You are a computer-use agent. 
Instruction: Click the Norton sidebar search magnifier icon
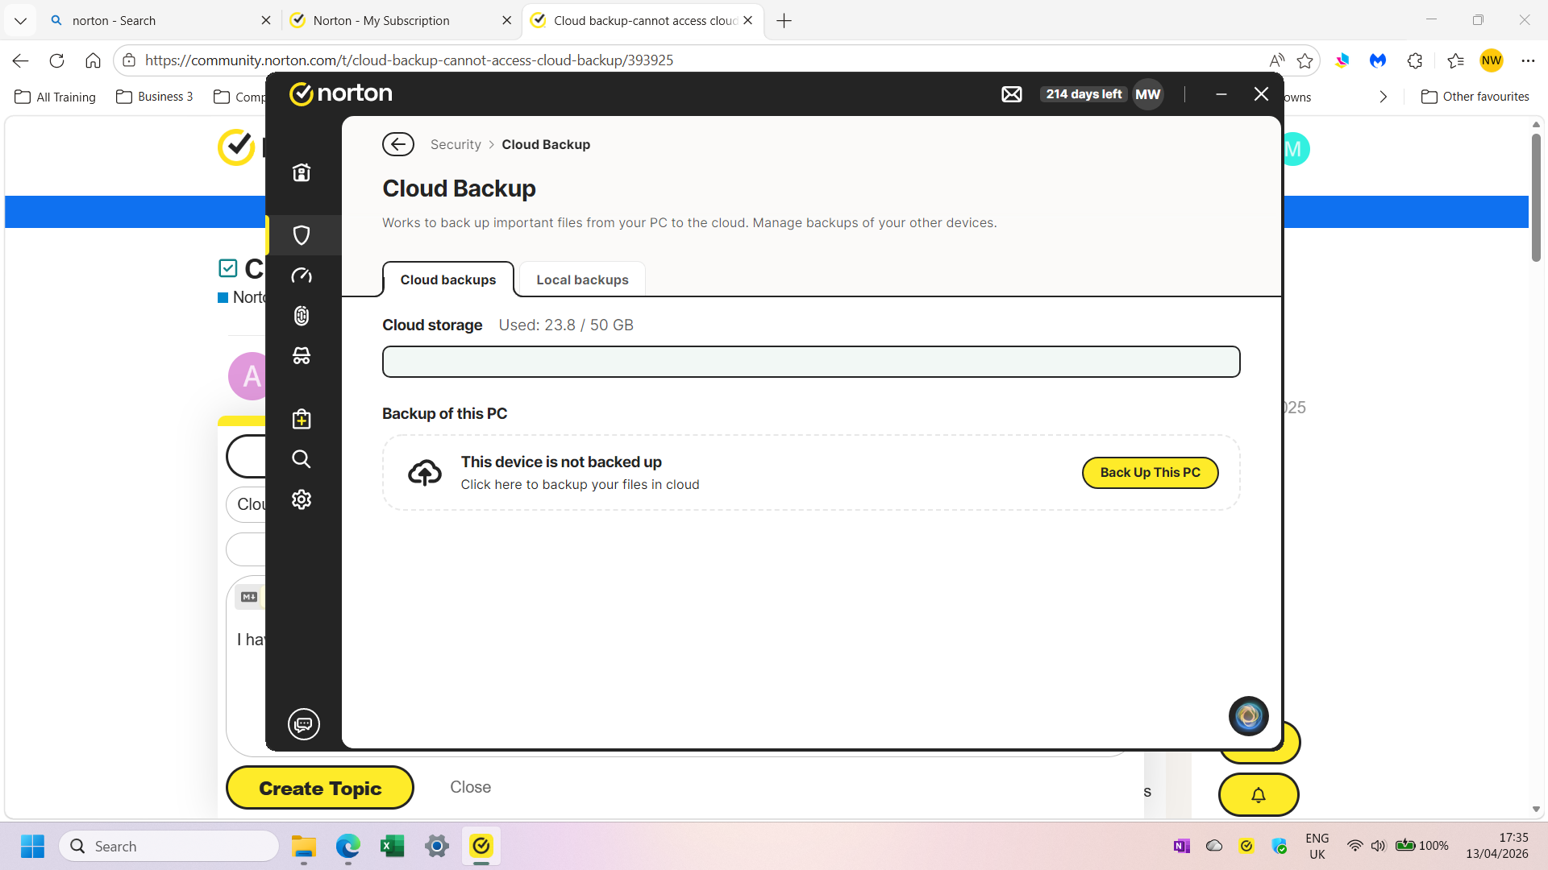[302, 459]
